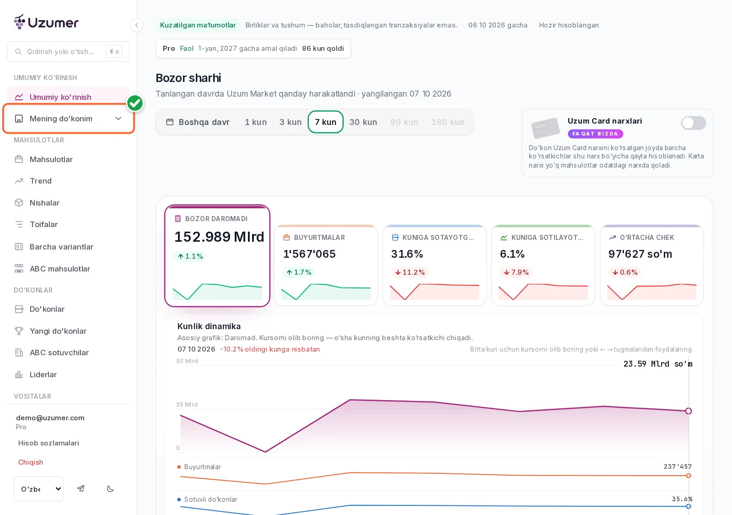Toggle dark mode moon icon
The height and width of the screenshot is (515, 732).
110,488
